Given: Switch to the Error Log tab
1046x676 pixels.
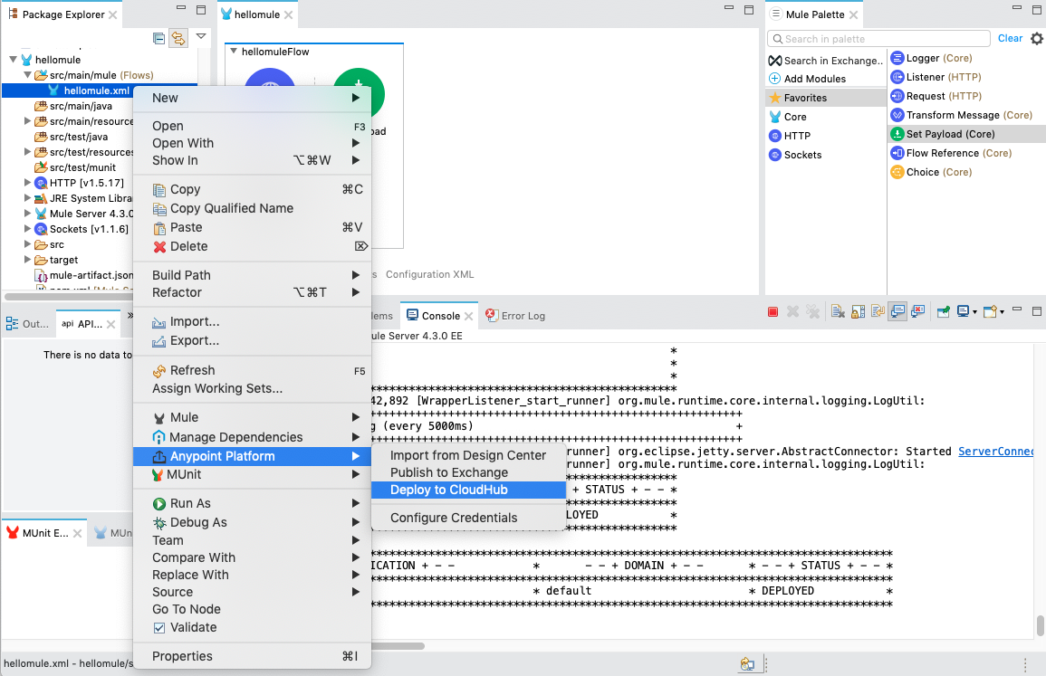Looking at the screenshot, I should pos(523,316).
